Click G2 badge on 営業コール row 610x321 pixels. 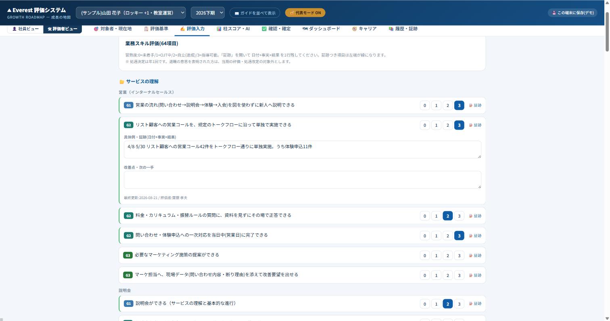coord(128,125)
